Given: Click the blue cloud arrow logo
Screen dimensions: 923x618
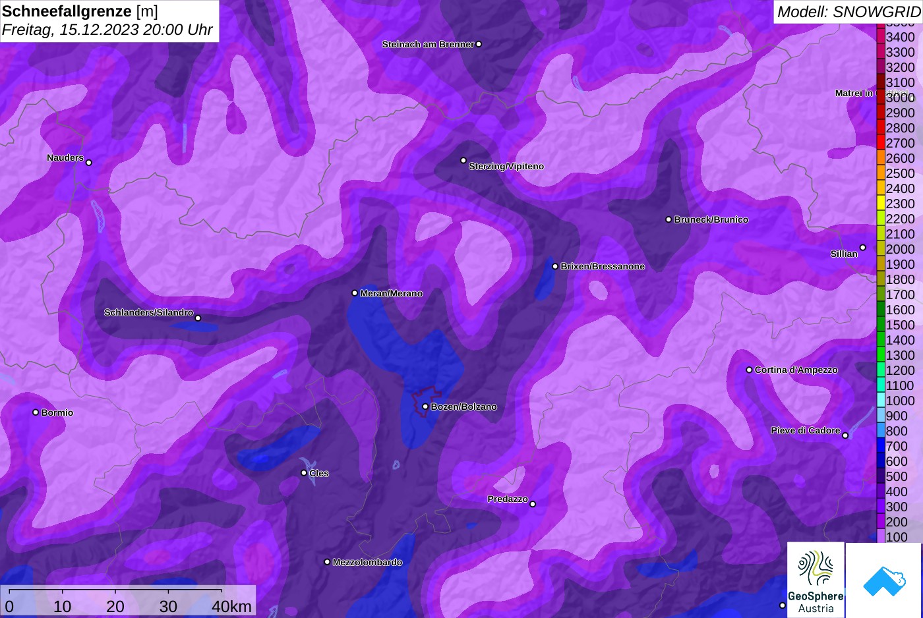Looking at the screenshot, I should pos(883,580).
